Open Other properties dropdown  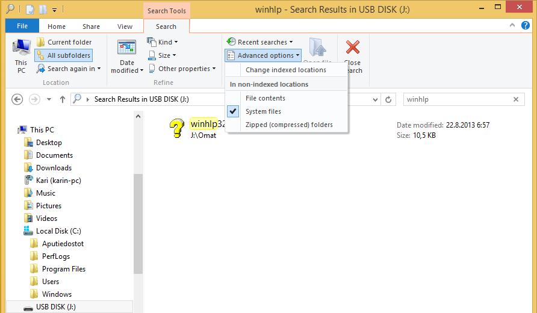182,69
